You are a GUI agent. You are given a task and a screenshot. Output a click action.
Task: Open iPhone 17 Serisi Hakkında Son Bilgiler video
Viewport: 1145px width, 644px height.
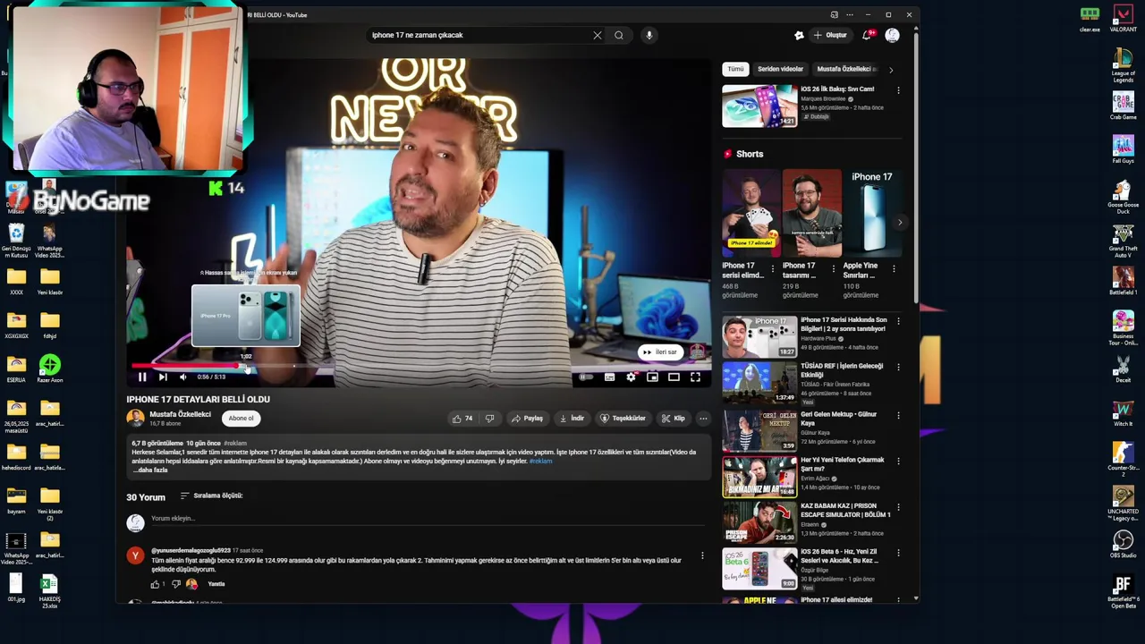point(759,337)
